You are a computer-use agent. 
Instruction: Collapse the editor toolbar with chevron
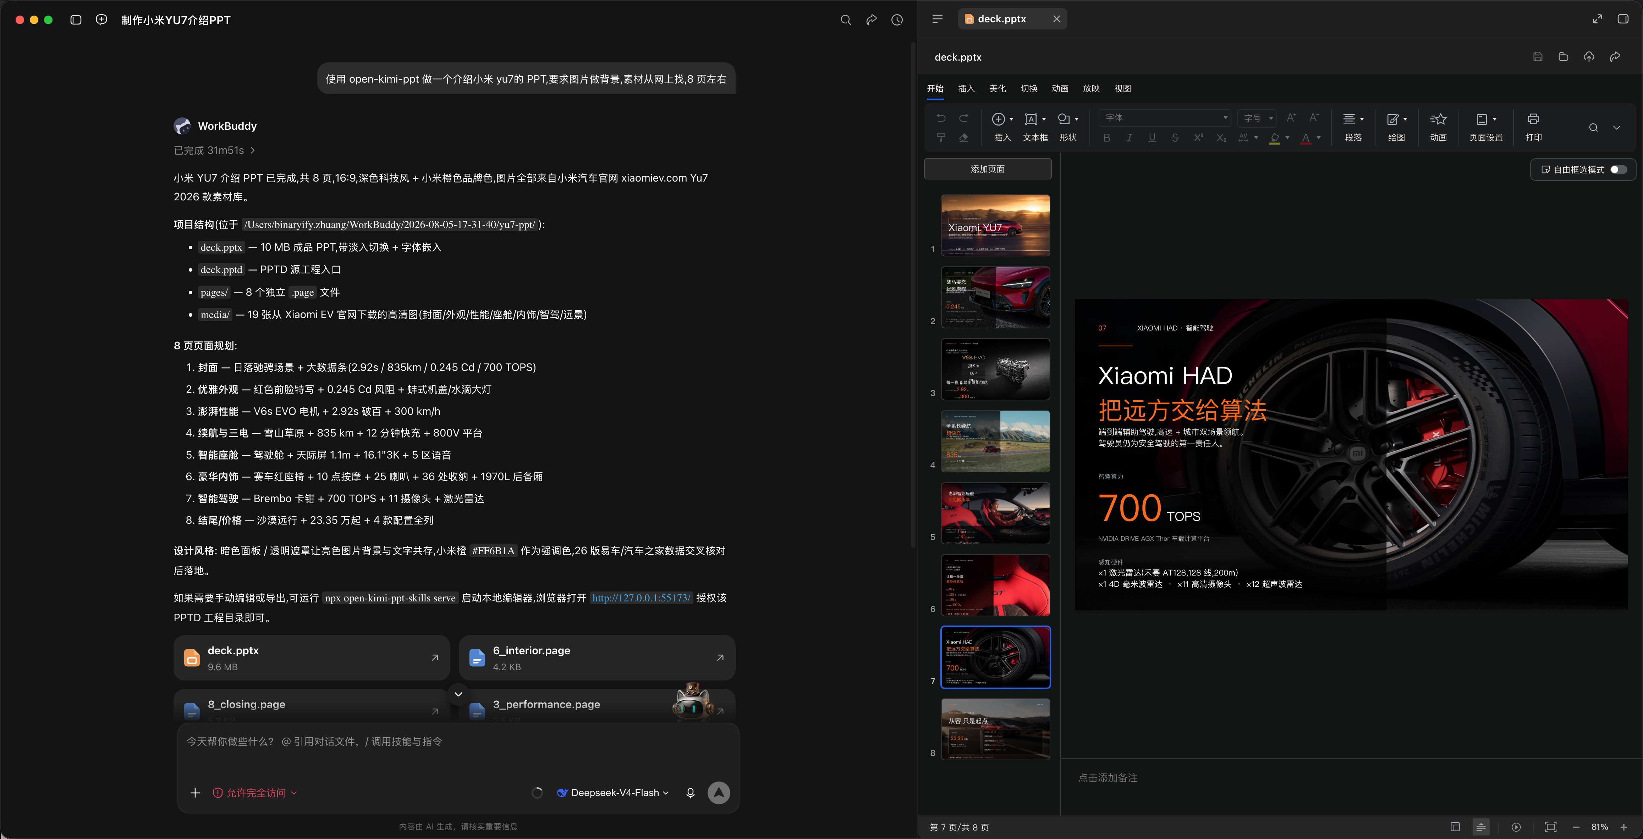coord(1616,128)
